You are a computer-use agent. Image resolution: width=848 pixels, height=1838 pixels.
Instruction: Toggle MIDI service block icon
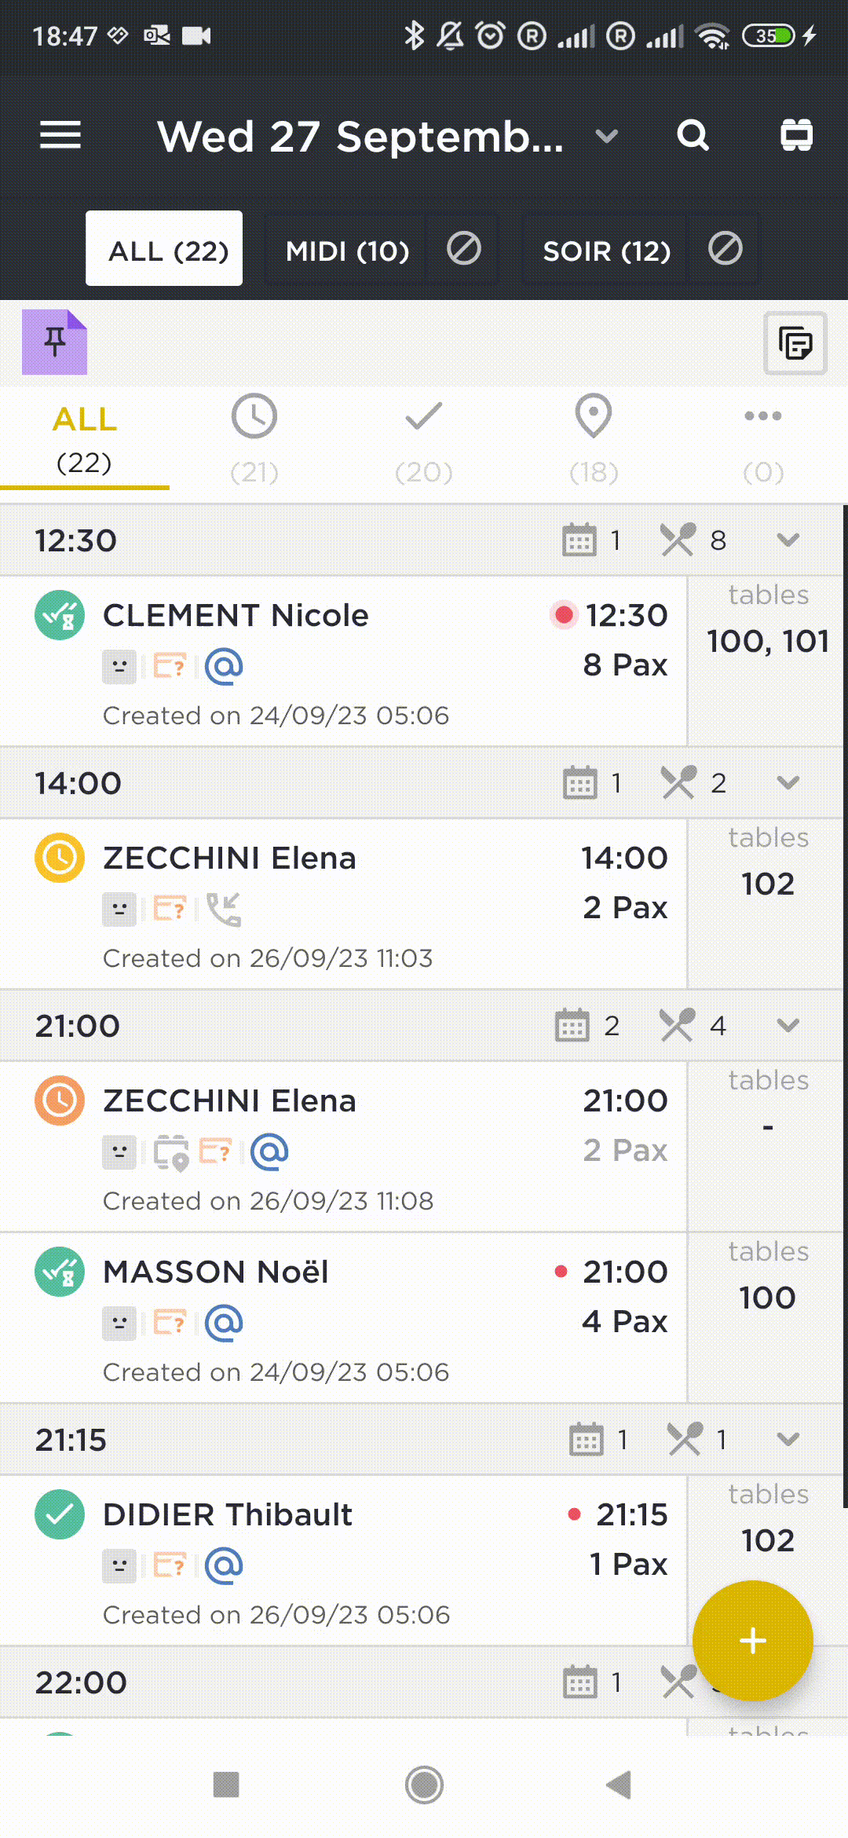(x=463, y=250)
